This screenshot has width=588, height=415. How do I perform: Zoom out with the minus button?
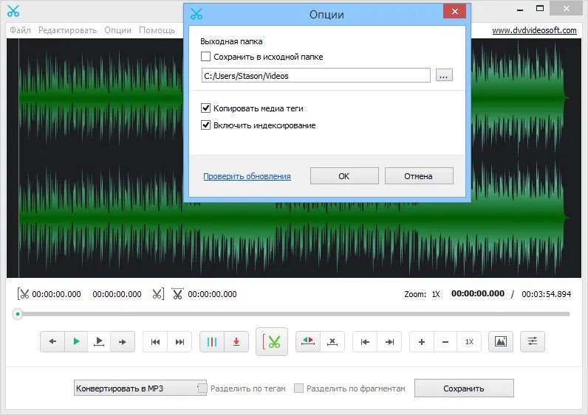point(445,341)
